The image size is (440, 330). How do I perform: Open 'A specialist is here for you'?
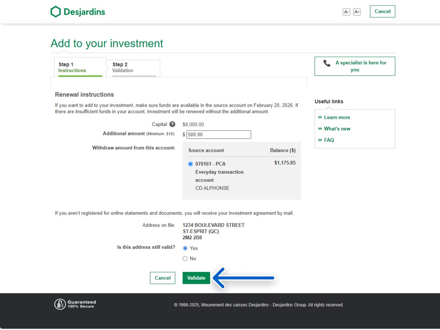click(x=355, y=66)
